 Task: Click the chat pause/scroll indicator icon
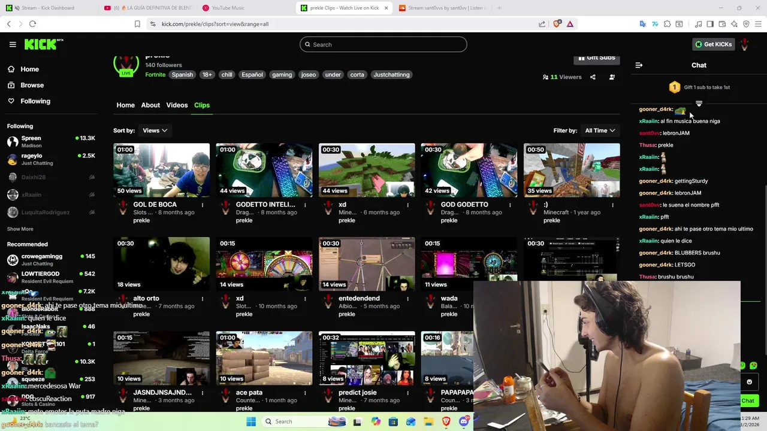(x=699, y=104)
